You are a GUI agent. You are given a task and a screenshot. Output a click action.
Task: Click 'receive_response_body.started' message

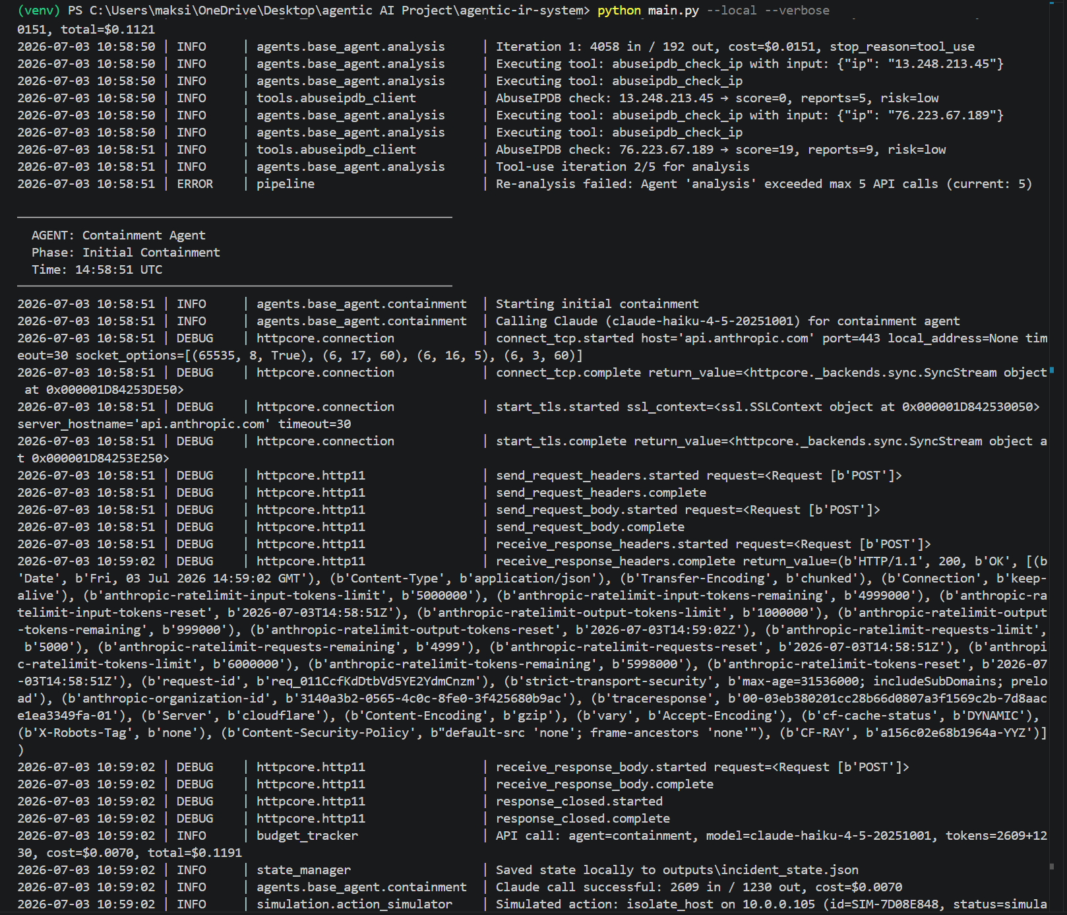[702, 767]
